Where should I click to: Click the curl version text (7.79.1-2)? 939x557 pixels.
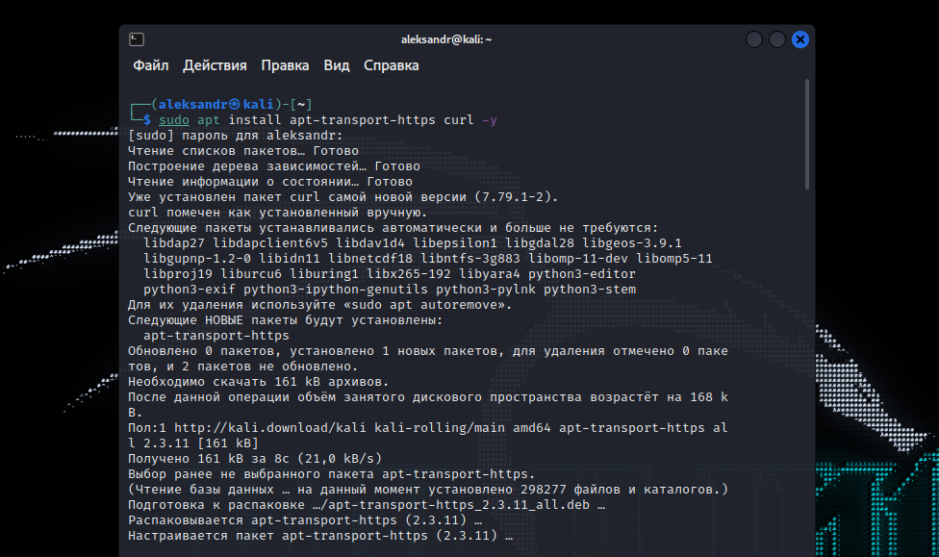pos(513,197)
